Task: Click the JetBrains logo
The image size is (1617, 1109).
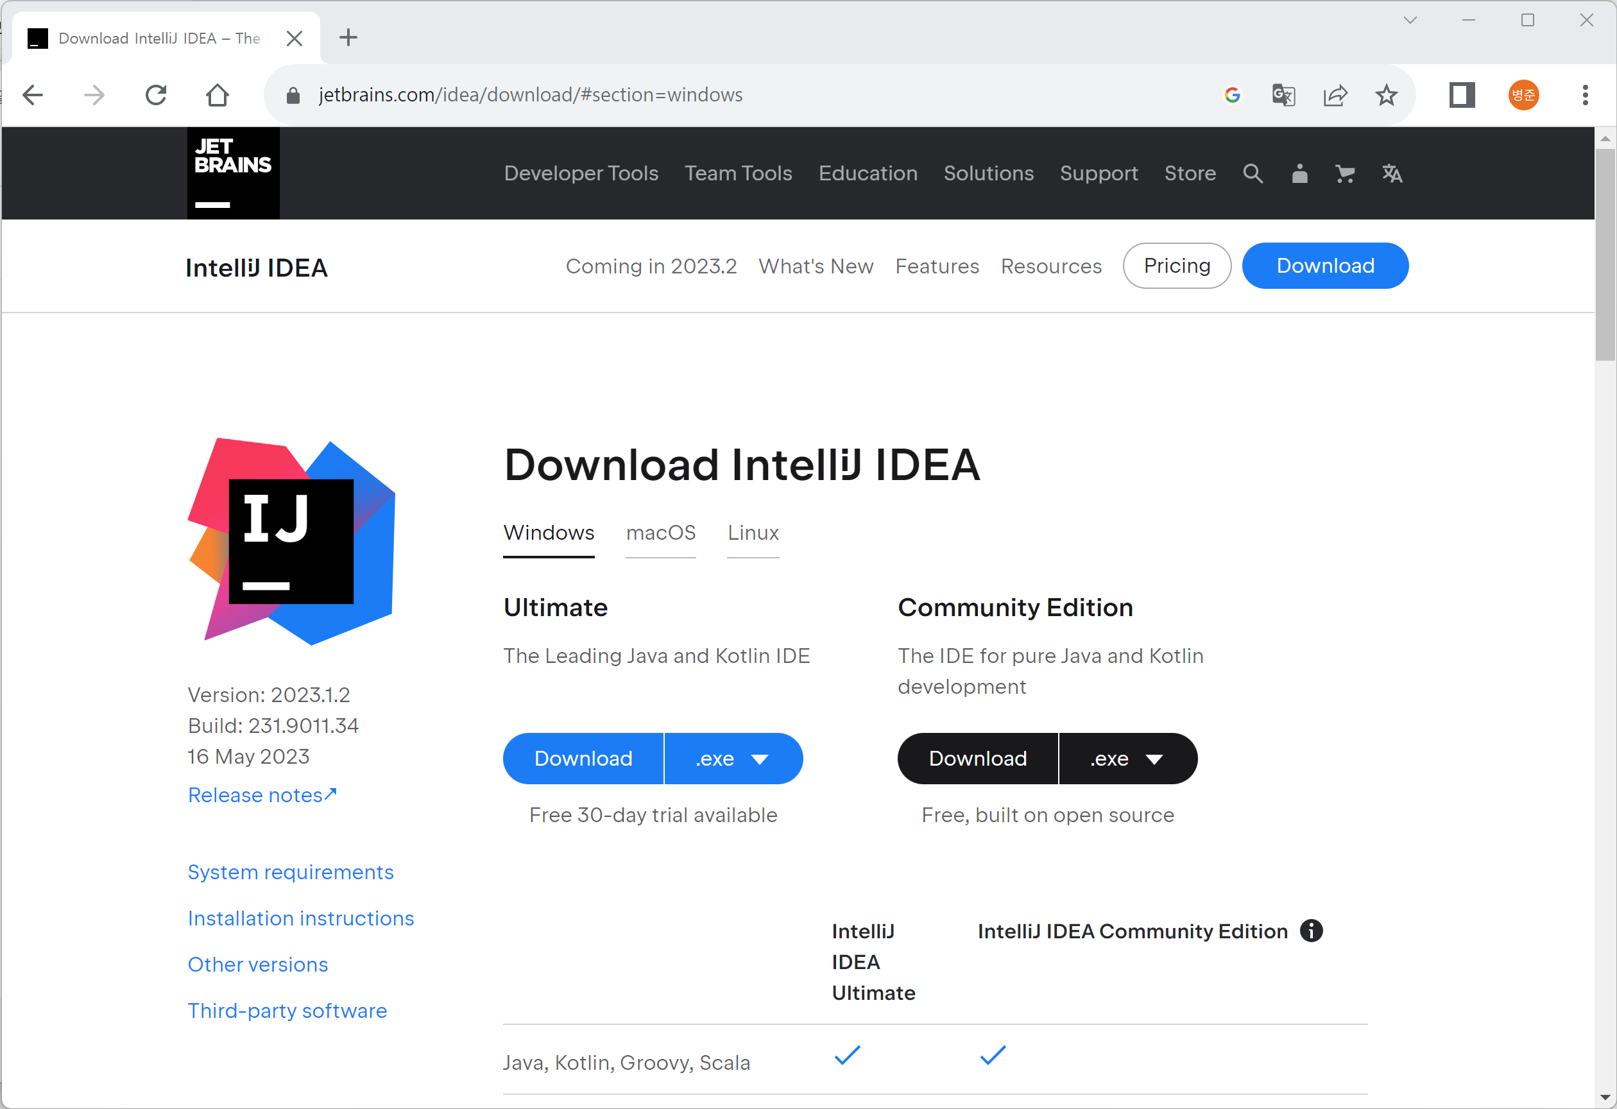Action: tap(233, 173)
